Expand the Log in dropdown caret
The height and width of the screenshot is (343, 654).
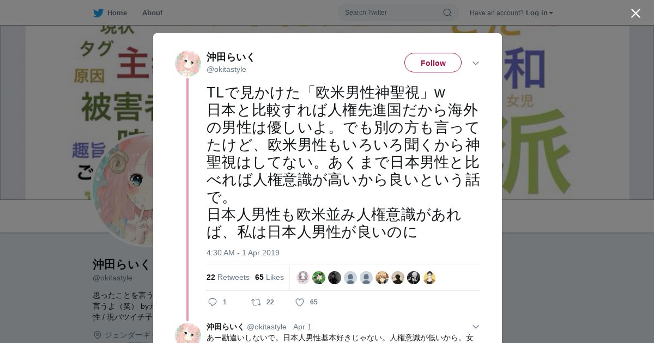[x=551, y=13]
